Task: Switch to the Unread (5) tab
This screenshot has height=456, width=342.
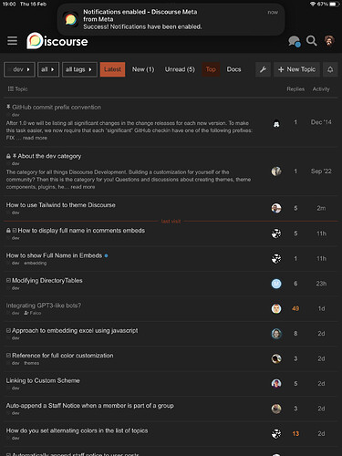Action: coord(180,69)
